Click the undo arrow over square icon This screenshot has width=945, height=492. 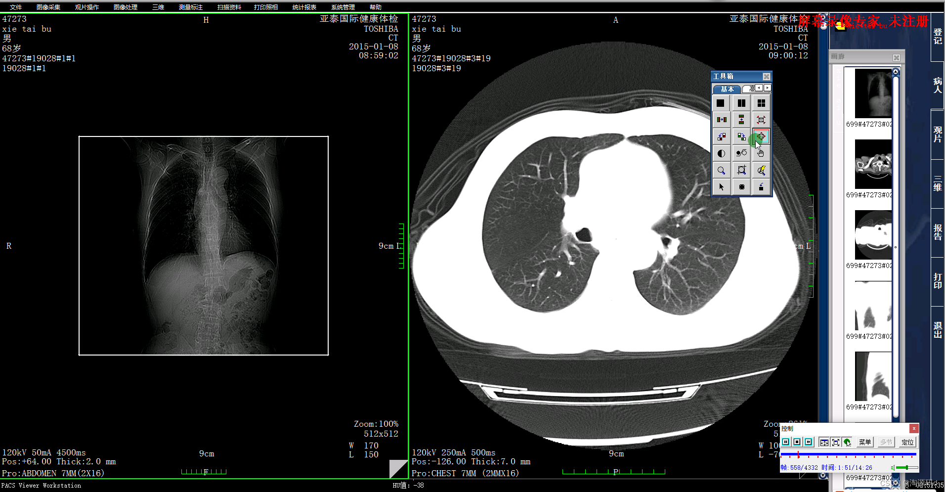pos(761,187)
